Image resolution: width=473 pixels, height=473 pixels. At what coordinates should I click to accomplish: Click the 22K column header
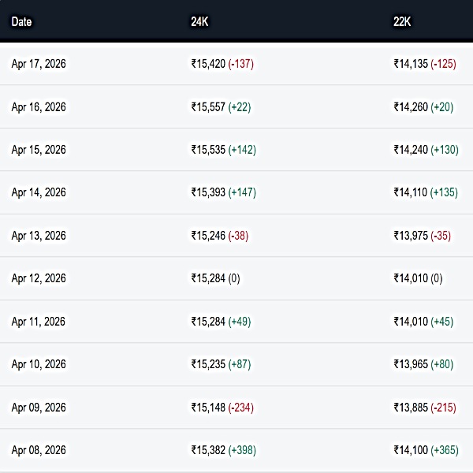[402, 21]
